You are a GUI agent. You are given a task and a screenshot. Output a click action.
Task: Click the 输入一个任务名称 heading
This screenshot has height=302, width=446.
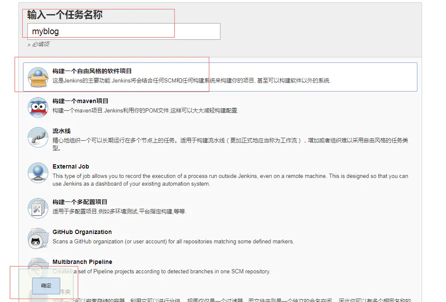tap(65, 15)
